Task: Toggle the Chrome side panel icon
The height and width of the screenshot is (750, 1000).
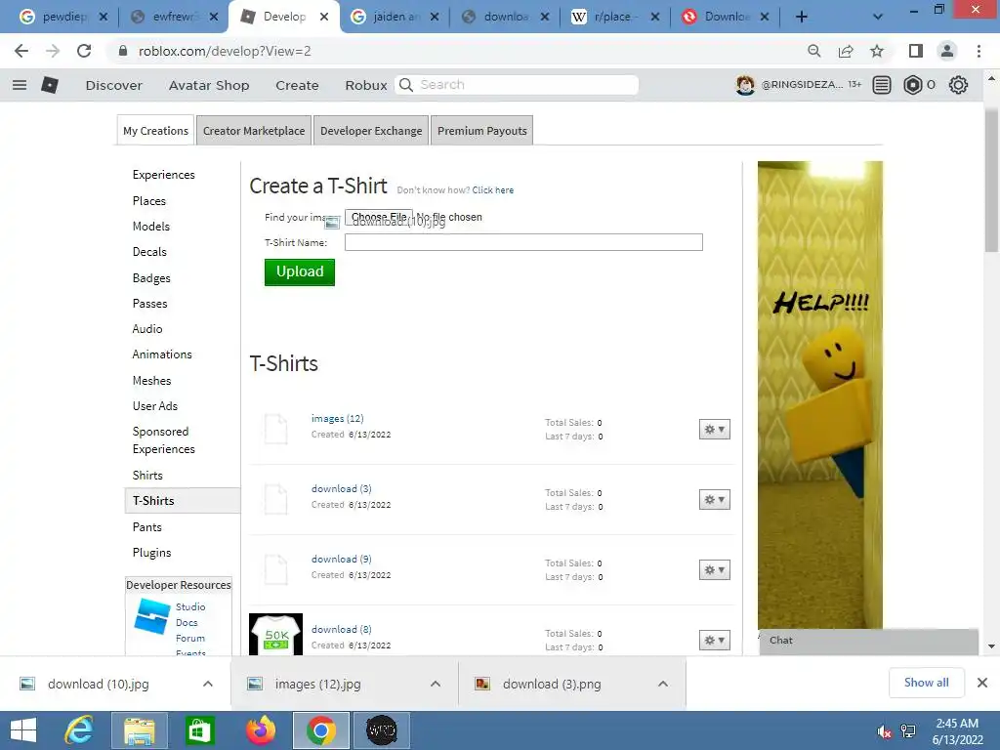Action: tap(916, 51)
